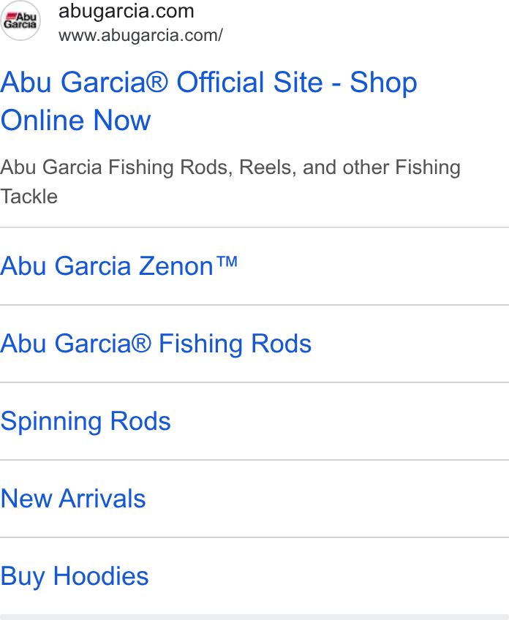The width and height of the screenshot is (509, 620).
Task: Click 'Shop' at the end of the title's first line
Action: [383, 84]
